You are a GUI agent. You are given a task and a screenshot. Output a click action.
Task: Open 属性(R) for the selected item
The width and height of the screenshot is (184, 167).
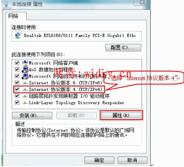coord(121,116)
